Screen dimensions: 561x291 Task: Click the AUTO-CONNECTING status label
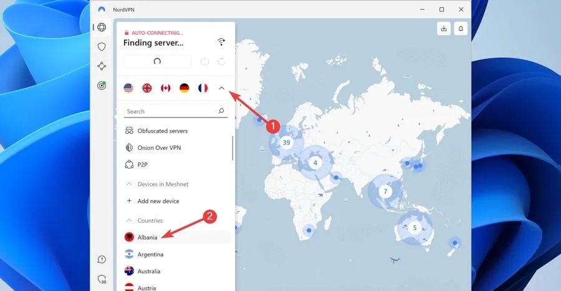coord(157,33)
